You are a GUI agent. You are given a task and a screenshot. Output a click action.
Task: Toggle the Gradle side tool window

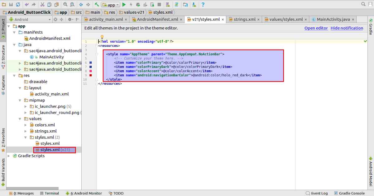click(371, 26)
